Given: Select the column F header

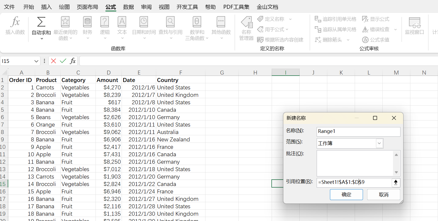Looking at the screenshot, I should point(180,73).
